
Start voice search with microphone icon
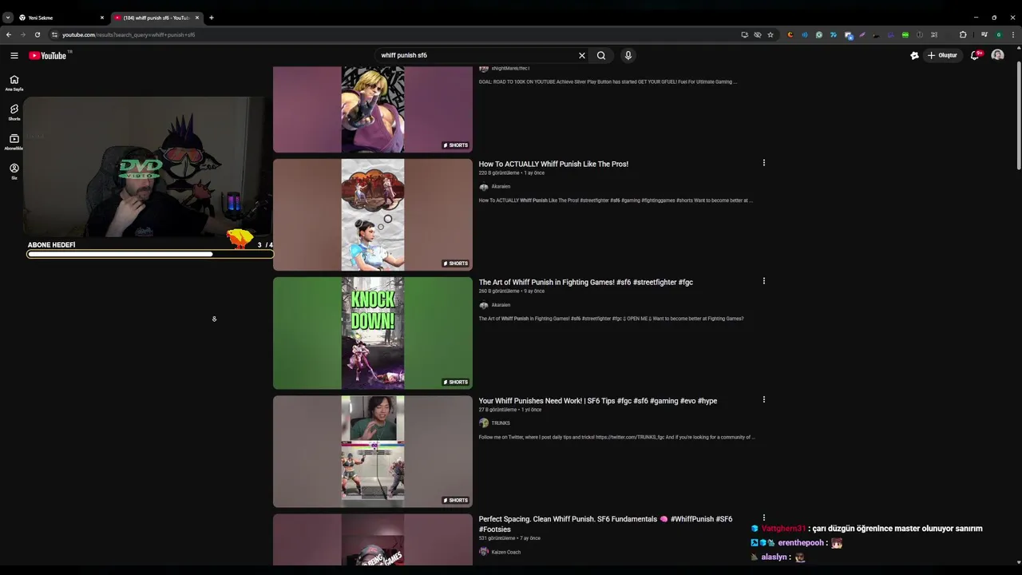click(x=628, y=55)
